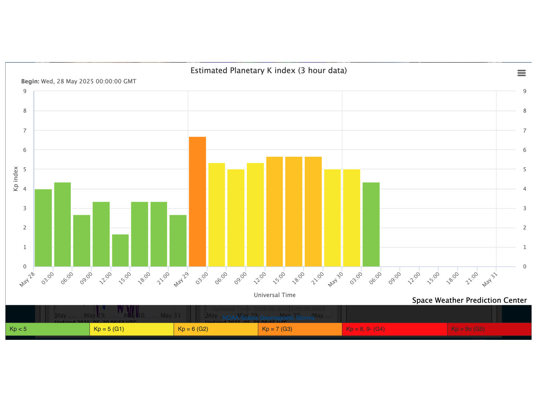537x402 pixels.
Task: Click the vertical 'Kp index' axis title
Action: click(16, 179)
